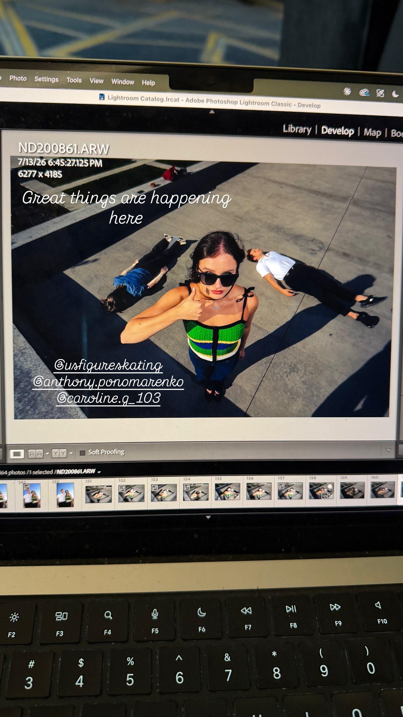Screen dimensions: 403x717
Task: Click the crop badge on thumbnail 155
Action: [x=236, y=497]
